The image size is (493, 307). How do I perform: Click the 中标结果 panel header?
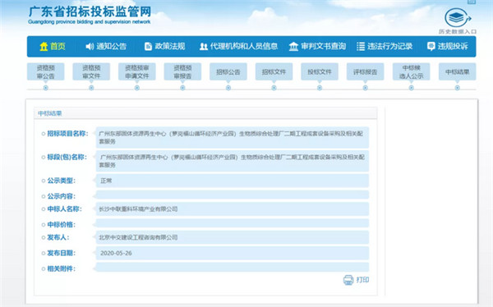(x=205, y=113)
